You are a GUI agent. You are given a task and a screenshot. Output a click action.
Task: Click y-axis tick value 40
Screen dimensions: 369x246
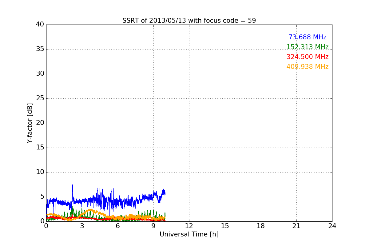[x=40, y=25]
